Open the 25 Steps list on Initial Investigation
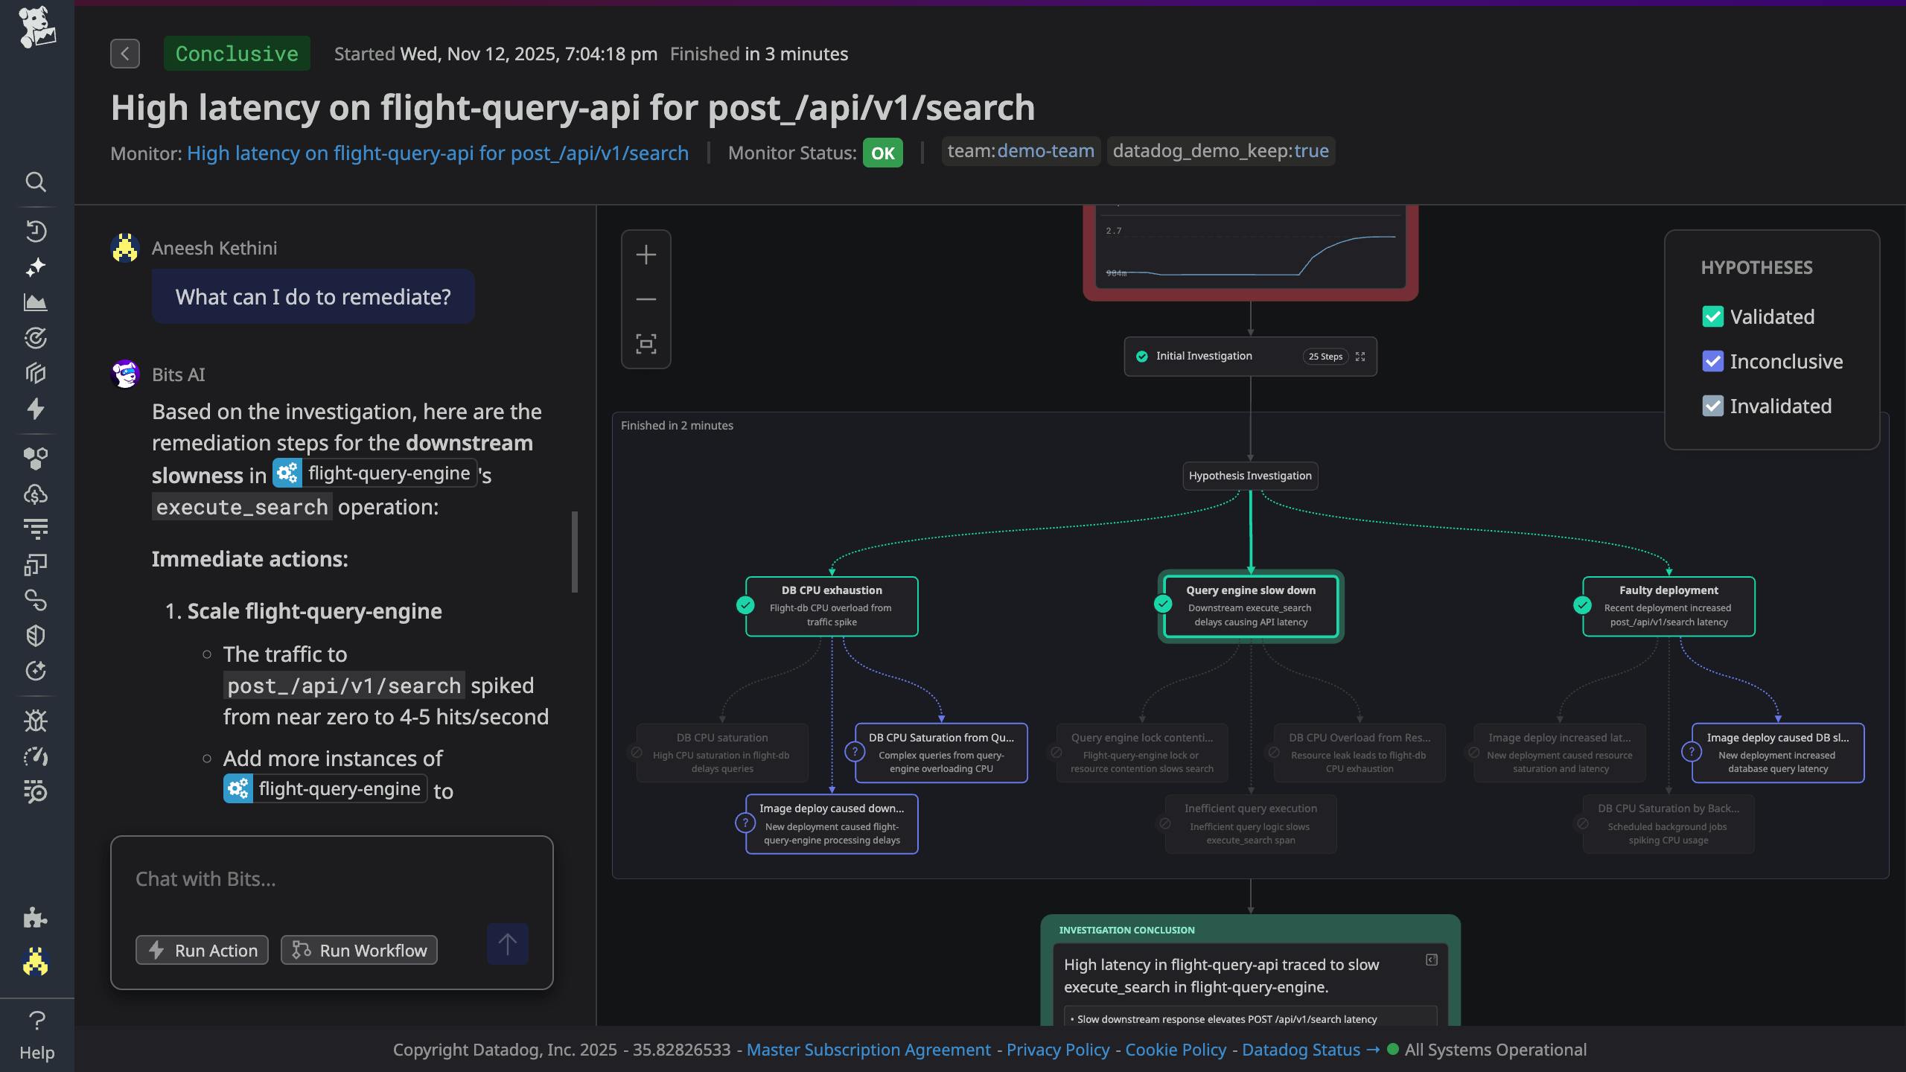This screenshot has width=1906, height=1072. [1325, 357]
